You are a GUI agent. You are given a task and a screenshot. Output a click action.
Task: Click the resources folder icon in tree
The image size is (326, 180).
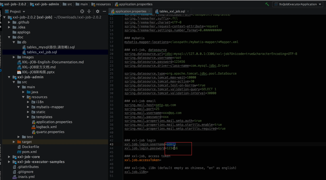coord(29,97)
